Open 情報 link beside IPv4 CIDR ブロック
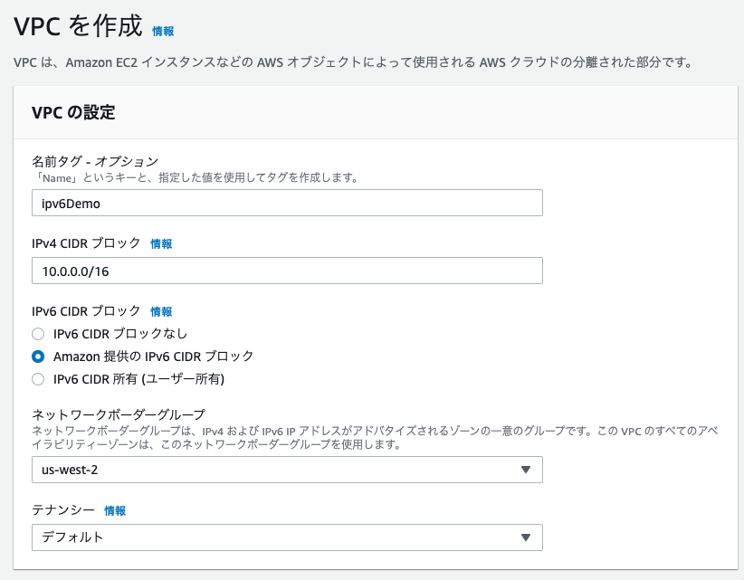Screen dimensions: 744x580 coord(161,243)
